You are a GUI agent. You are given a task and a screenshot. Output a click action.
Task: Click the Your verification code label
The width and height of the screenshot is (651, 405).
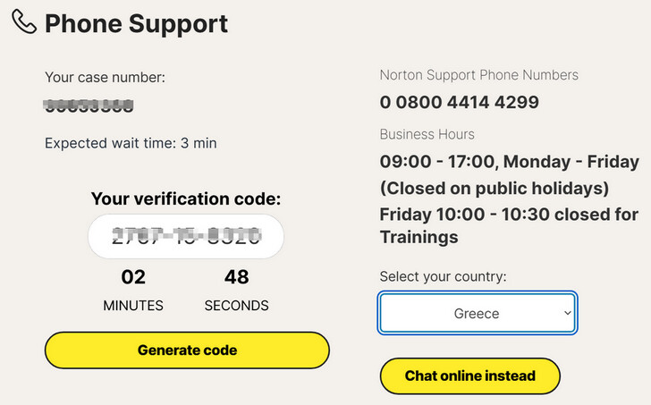tap(186, 198)
